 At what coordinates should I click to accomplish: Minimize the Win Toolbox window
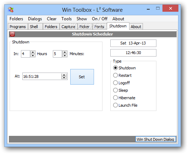coord(148,9)
